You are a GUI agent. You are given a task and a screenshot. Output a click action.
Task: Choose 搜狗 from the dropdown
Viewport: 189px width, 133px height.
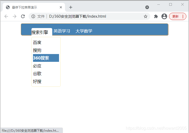coord(46,50)
